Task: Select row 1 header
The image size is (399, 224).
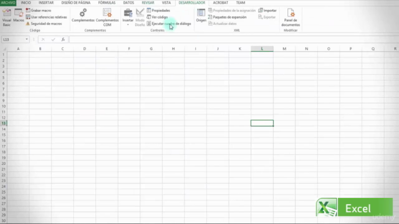Action: [4, 55]
